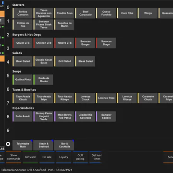The height and width of the screenshot is (173, 173).
Task: Select Taquitos de Marlin
Action: [64, 25]
